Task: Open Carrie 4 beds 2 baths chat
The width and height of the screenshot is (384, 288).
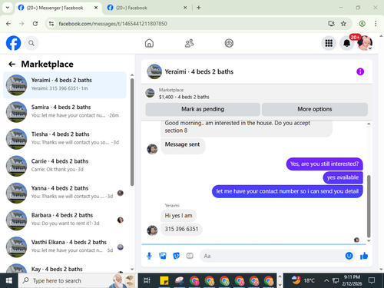Action: pyautogui.click(x=65, y=166)
